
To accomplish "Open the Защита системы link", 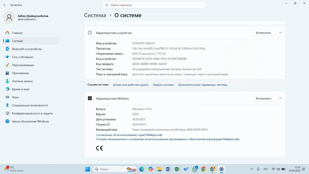I will click(x=163, y=85).
